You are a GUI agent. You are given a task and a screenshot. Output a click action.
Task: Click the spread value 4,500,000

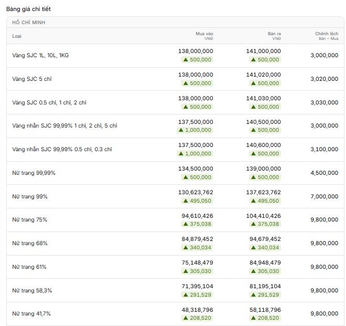point(325,173)
